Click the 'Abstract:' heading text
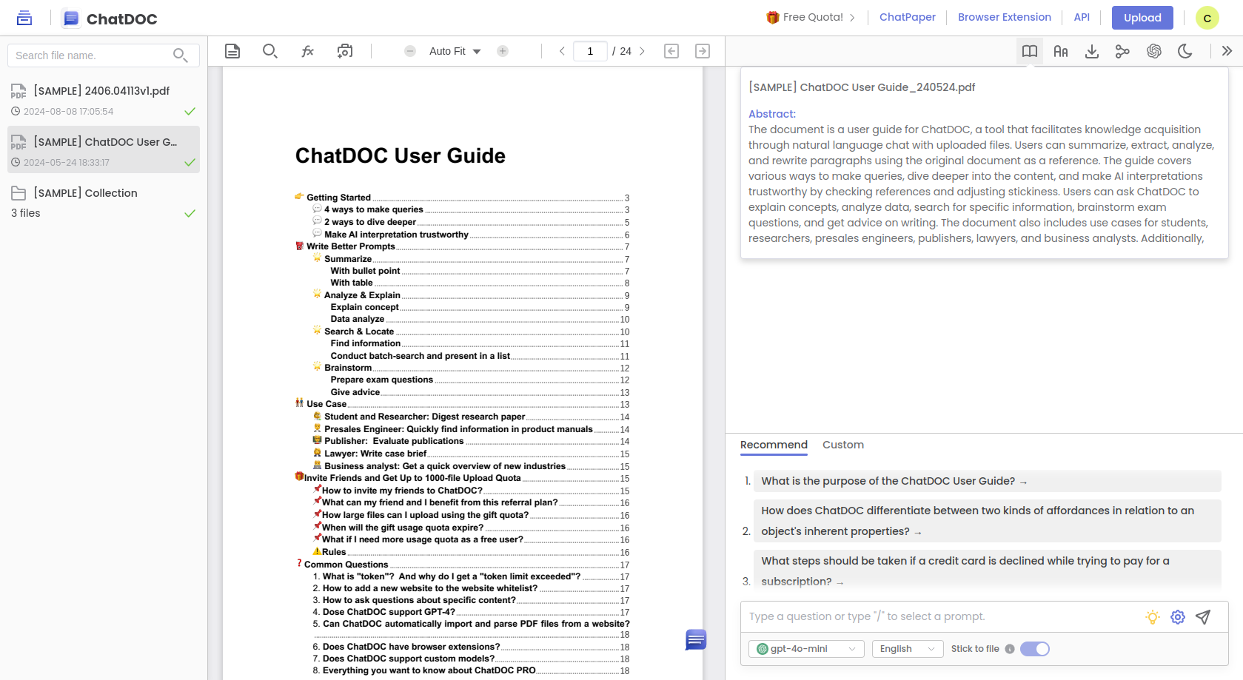The width and height of the screenshot is (1243, 680). pos(772,114)
